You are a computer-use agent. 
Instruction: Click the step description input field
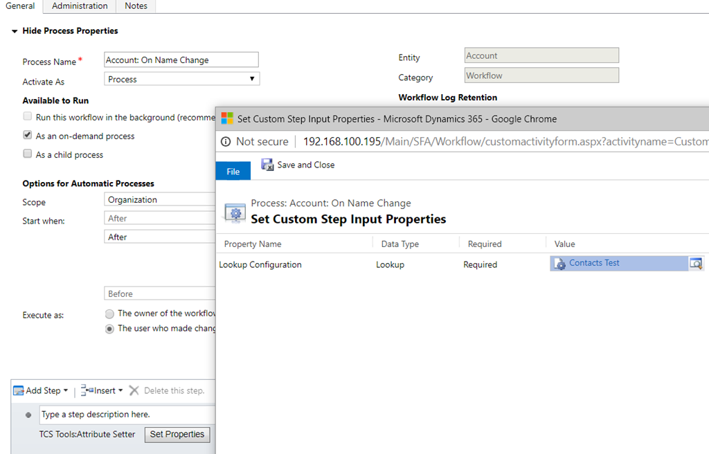[x=127, y=415]
